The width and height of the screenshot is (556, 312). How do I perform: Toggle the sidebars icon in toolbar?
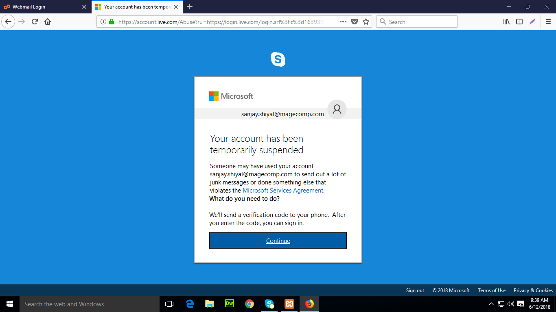coord(519,22)
